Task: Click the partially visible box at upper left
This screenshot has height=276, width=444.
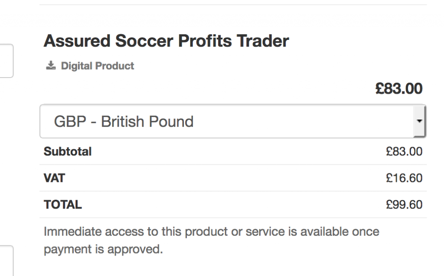Action: (x=7, y=61)
